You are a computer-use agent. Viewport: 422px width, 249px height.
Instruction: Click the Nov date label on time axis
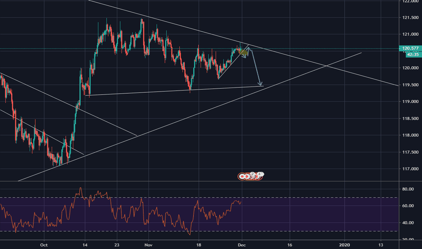click(149, 244)
